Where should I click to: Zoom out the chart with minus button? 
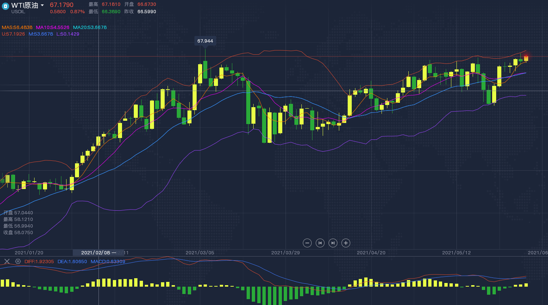(x=307, y=243)
